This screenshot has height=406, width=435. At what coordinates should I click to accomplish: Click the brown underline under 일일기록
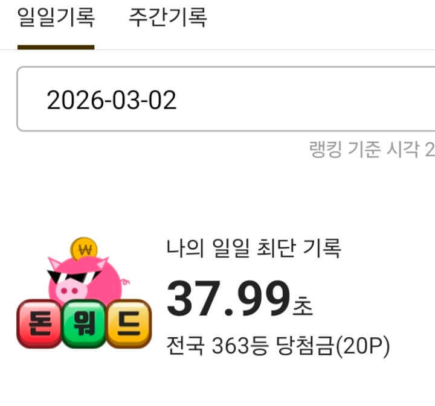click(x=56, y=48)
